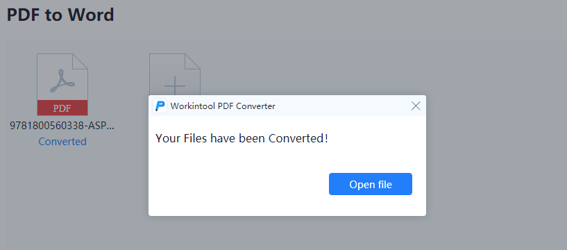Click the blue Open file button
Image resolution: width=567 pixels, height=250 pixels.
tap(371, 184)
